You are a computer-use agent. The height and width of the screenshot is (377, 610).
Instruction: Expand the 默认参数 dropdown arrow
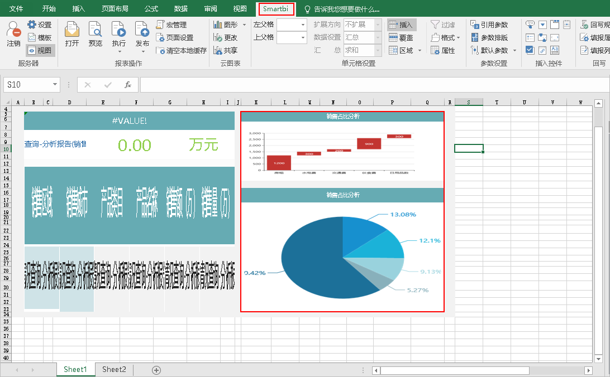click(514, 51)
